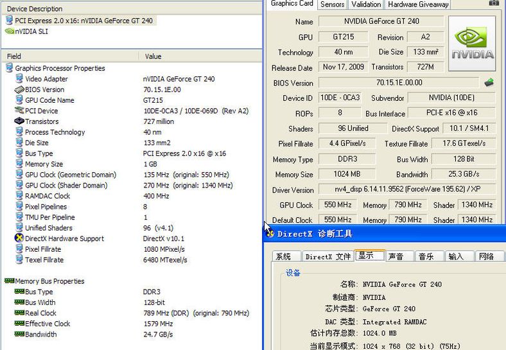Click the Process Technology icon
This screenshot has height=350, width=506.
[19, 132]
